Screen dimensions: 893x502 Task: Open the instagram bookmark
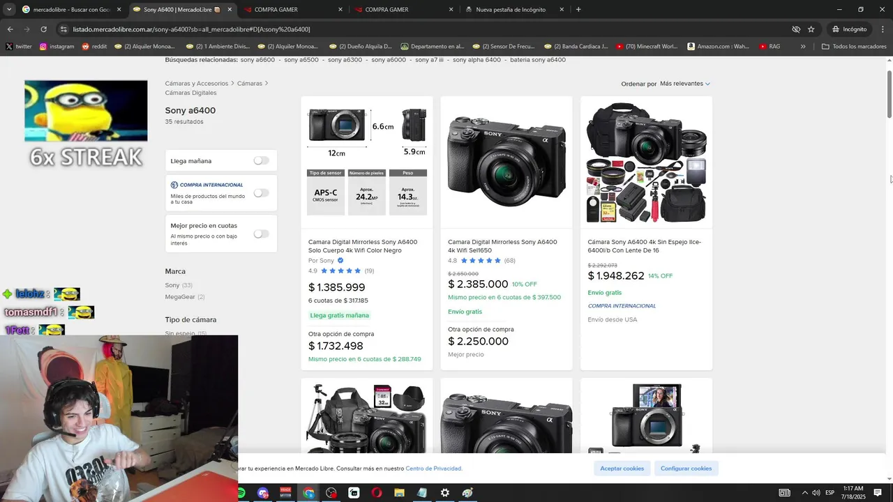click(x=57, y=47)
